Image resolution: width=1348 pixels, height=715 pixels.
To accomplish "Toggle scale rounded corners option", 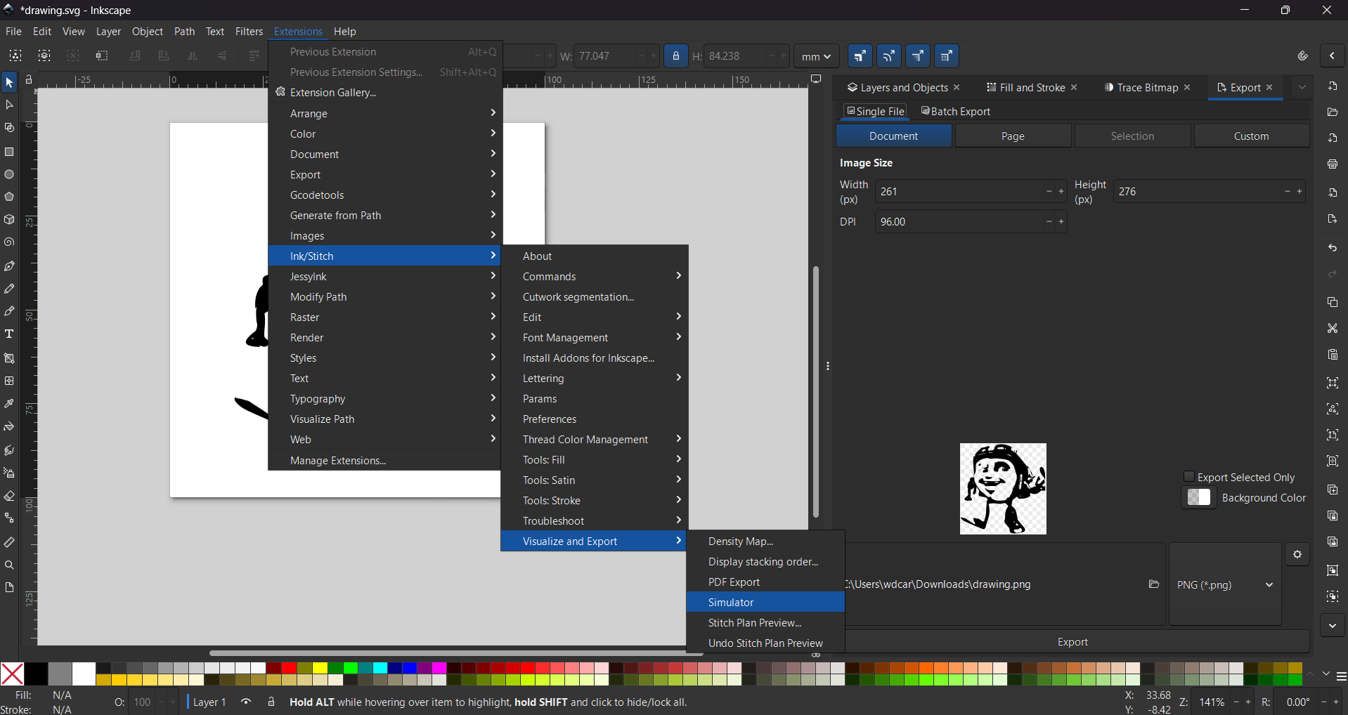I will point(889,56).
